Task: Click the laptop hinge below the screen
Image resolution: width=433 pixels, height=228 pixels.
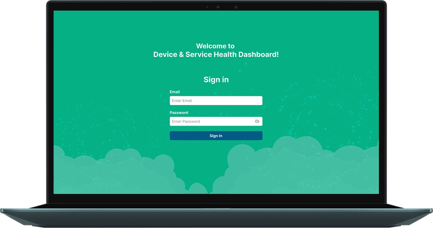Action: (216, 206)
